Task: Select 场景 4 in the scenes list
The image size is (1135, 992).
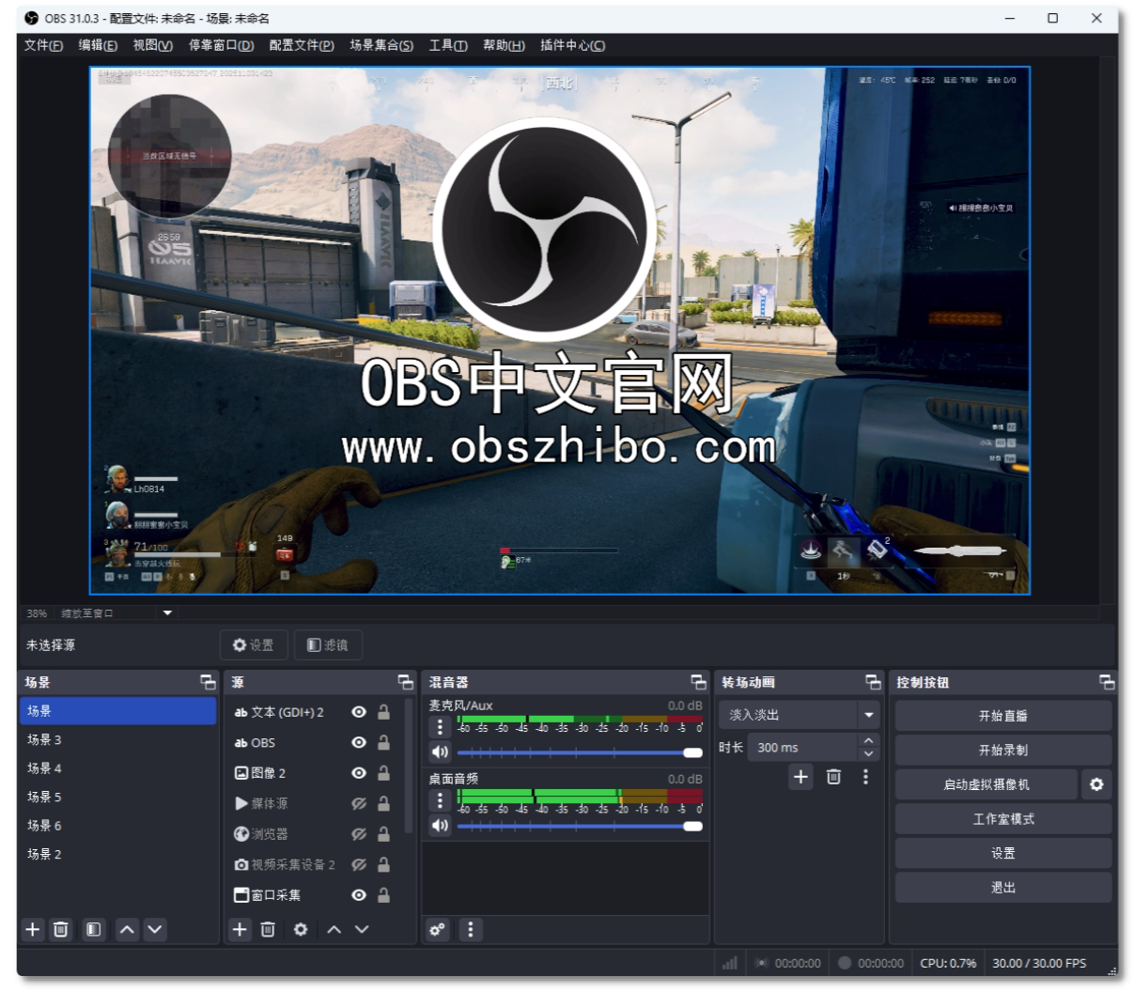Action: 46,768
